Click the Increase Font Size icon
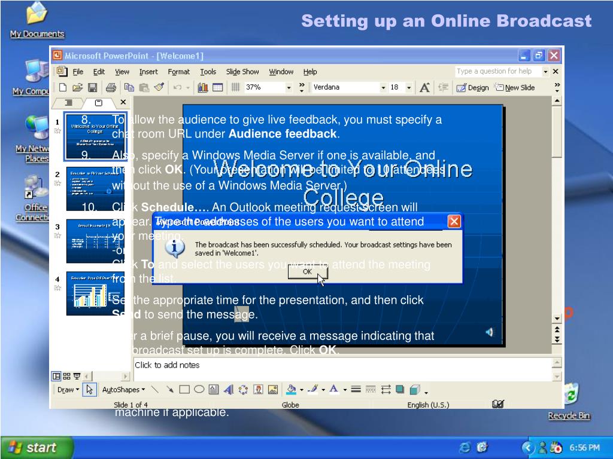613x459 pixels. click(424, 87)
